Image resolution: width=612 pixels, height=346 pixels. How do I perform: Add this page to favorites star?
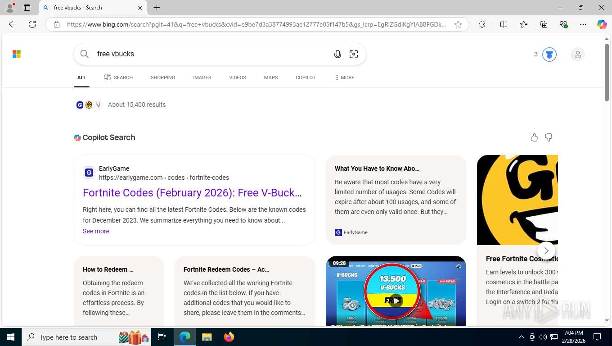pyautogui.click(x=458, y=24)
